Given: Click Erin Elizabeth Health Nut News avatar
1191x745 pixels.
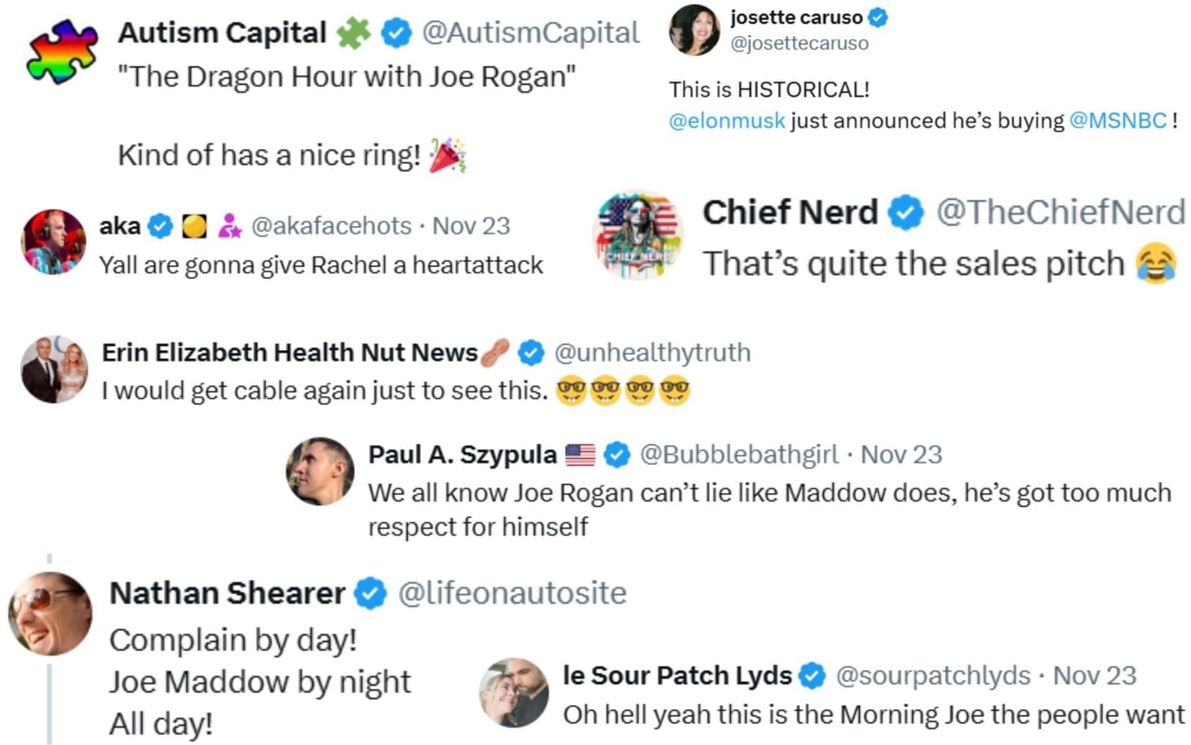Looking at the screenshot, I should click(x=54, y=369).
